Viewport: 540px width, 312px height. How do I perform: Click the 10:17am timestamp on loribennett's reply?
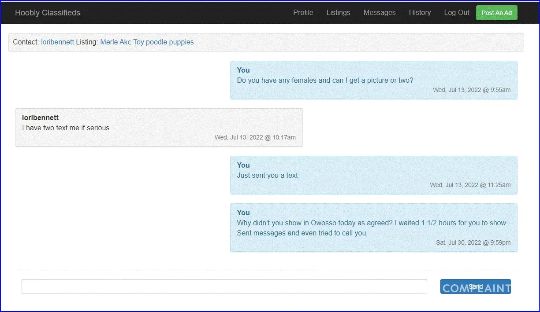point(255,138)
